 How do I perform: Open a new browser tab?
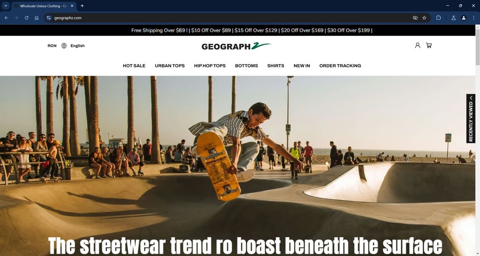click(x=82, y=6)
